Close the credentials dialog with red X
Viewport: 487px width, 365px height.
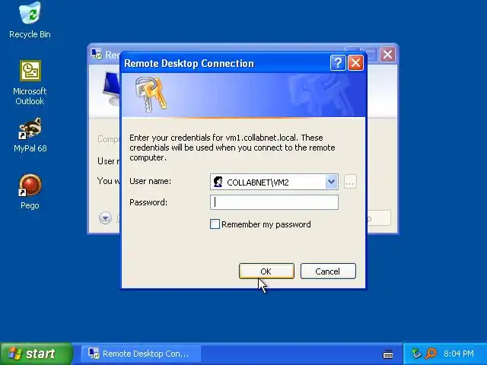pyautogui.click(x=355, y=63)
